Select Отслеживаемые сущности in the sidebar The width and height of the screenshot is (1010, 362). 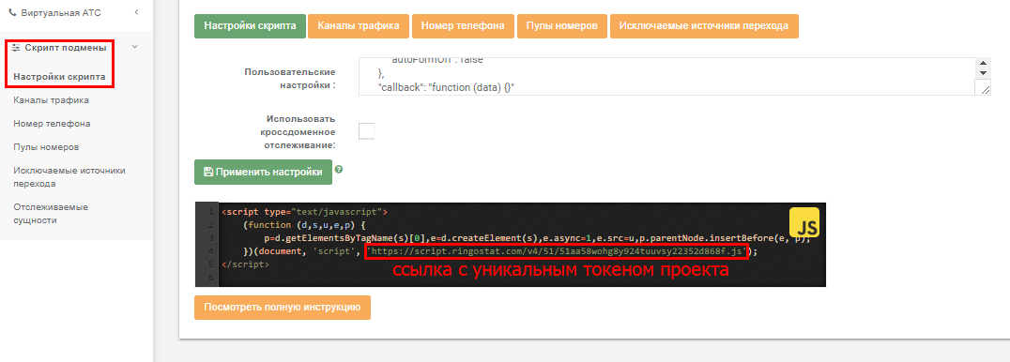pyautogui.click(x=51, y=213)
